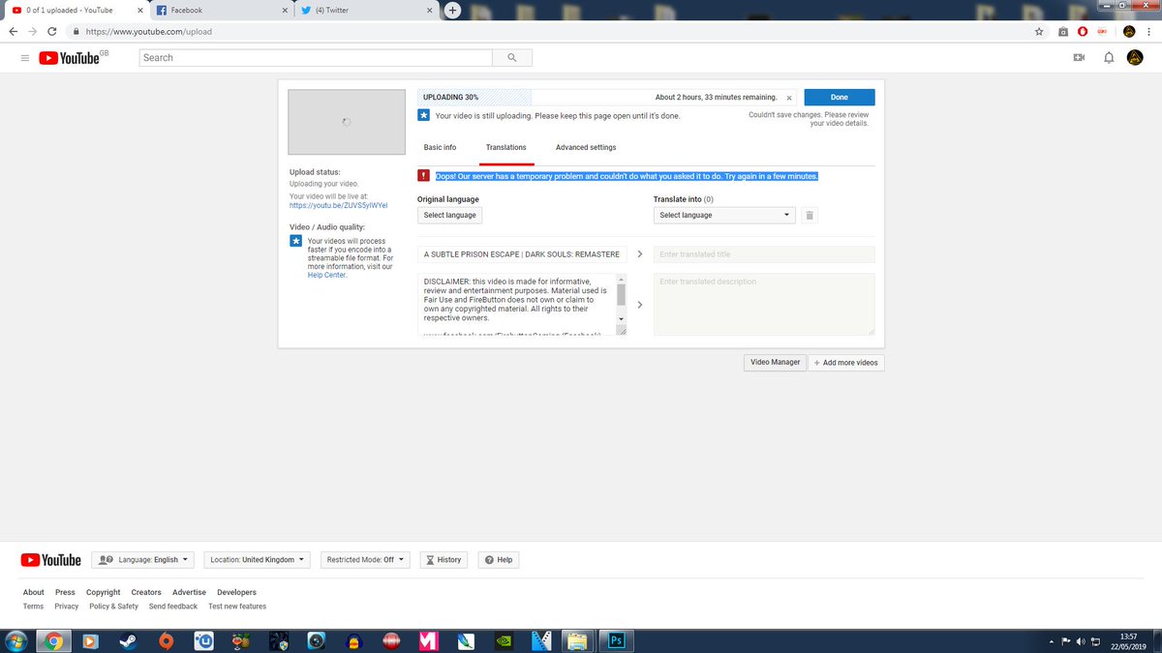Screen dimensions: 1162x653
Task: Open the Chrome three-dot menu
Action: pos(1150,31)
